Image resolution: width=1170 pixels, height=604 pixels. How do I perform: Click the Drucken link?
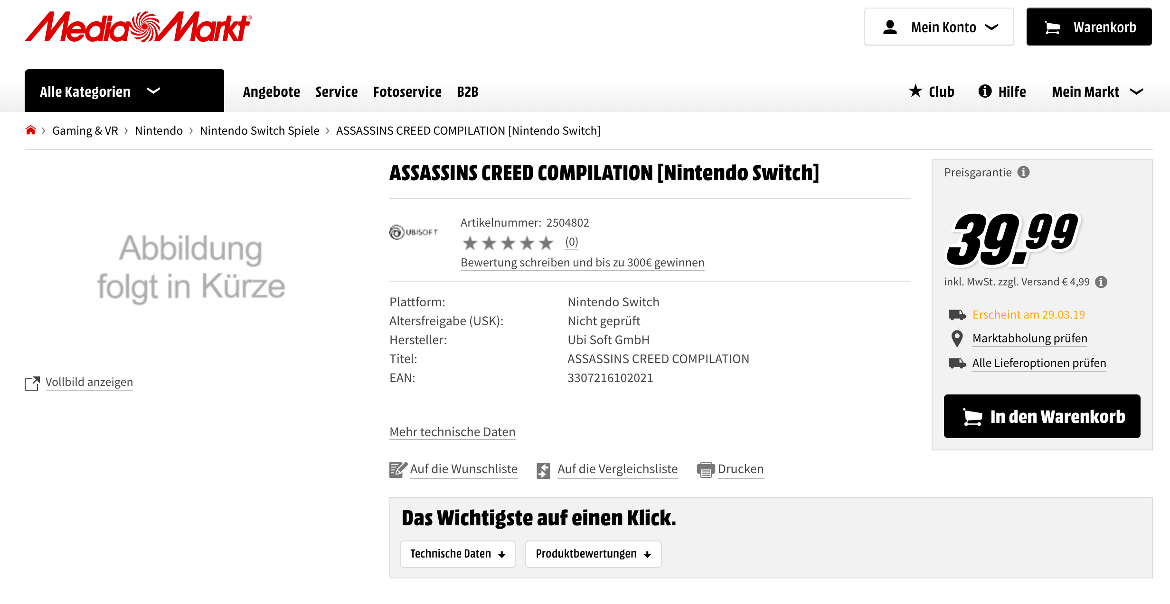click(x=741, y=469)
